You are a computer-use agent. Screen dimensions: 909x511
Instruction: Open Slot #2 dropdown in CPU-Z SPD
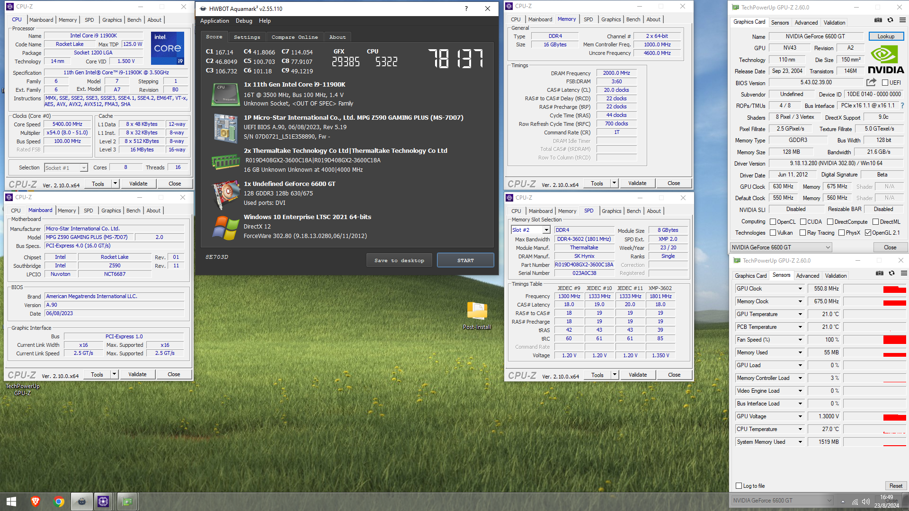[531, 230]
